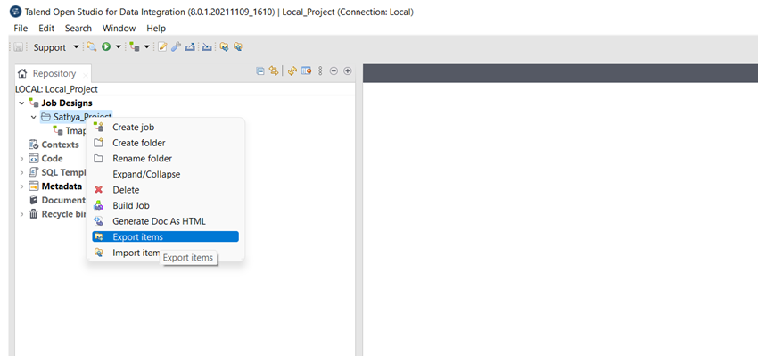
Task: Choose Export items from context menu
Action: tap(165, 236)
